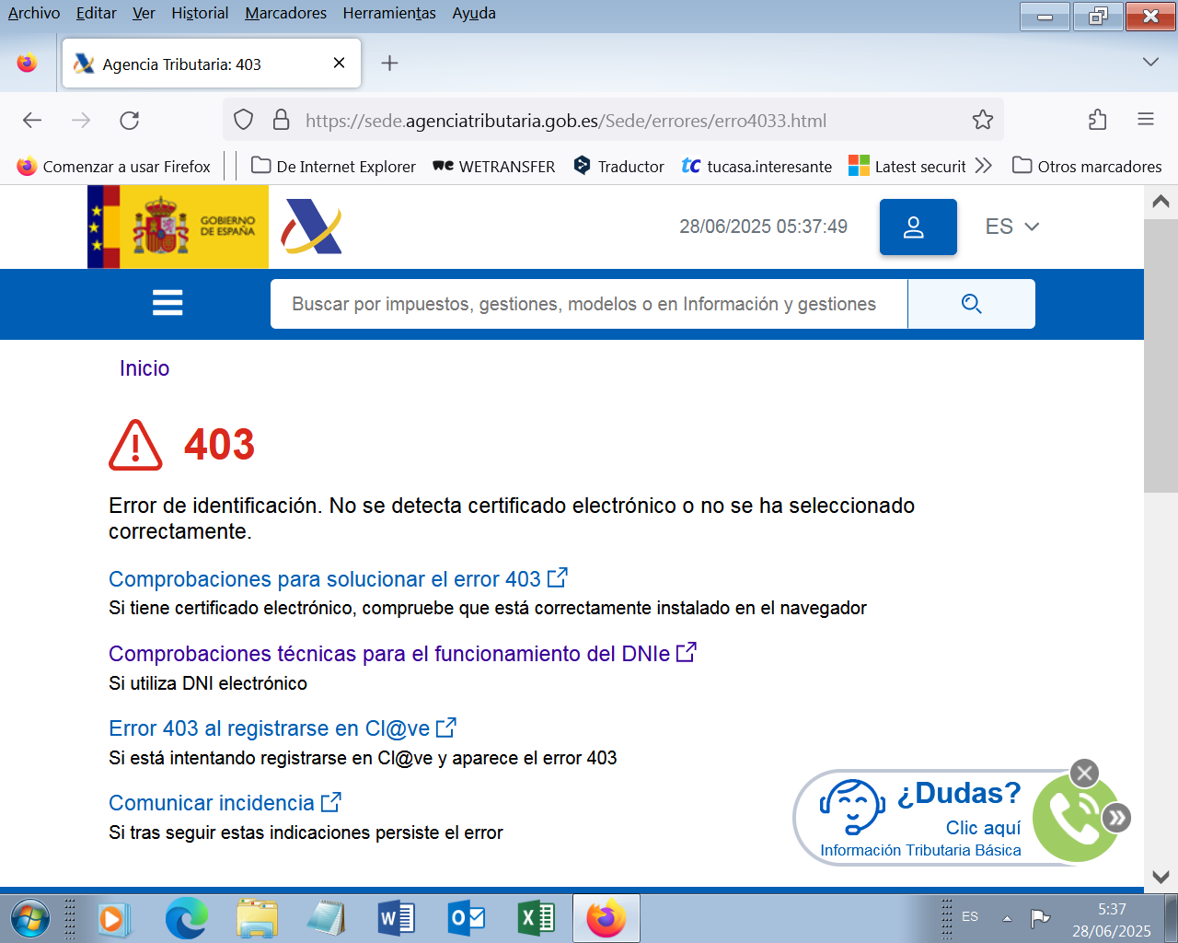Open the tracking protection shield
Image resolution: width=1178 pixels, height=943 pixels.
pos(243,120)
